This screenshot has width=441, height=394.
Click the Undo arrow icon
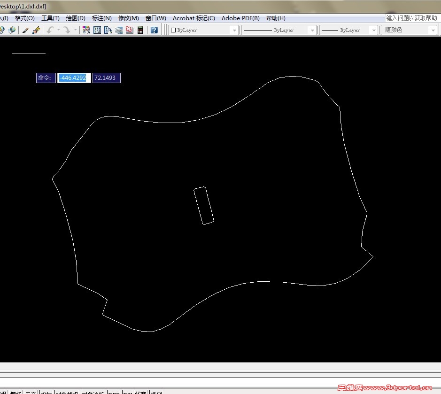click(x=50, y=30)
